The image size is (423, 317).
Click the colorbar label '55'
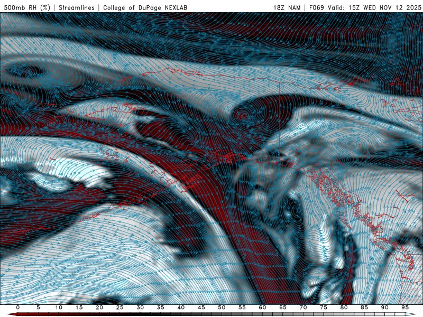(242, 307)
